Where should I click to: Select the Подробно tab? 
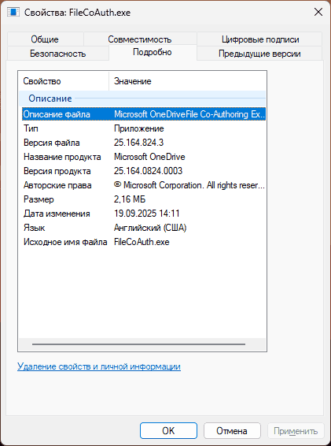tap(153, 52)
